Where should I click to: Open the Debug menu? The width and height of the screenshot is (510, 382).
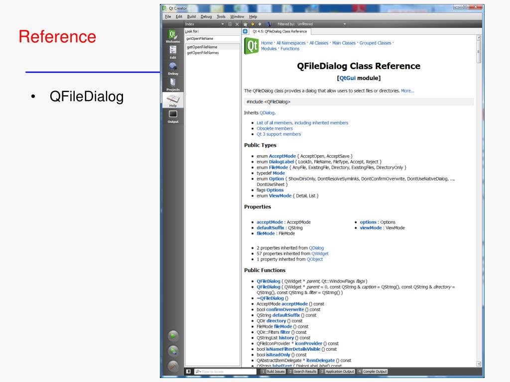206,16
